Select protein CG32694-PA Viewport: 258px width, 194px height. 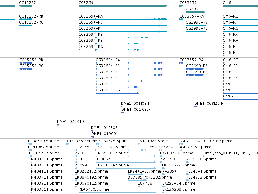(x=108, y=60)
